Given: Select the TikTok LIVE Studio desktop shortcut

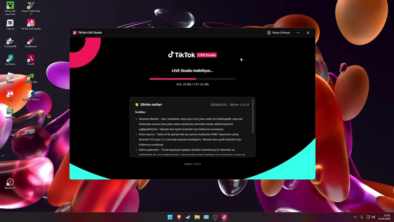Looking at the screenshot, I should [x=31, y=25].
